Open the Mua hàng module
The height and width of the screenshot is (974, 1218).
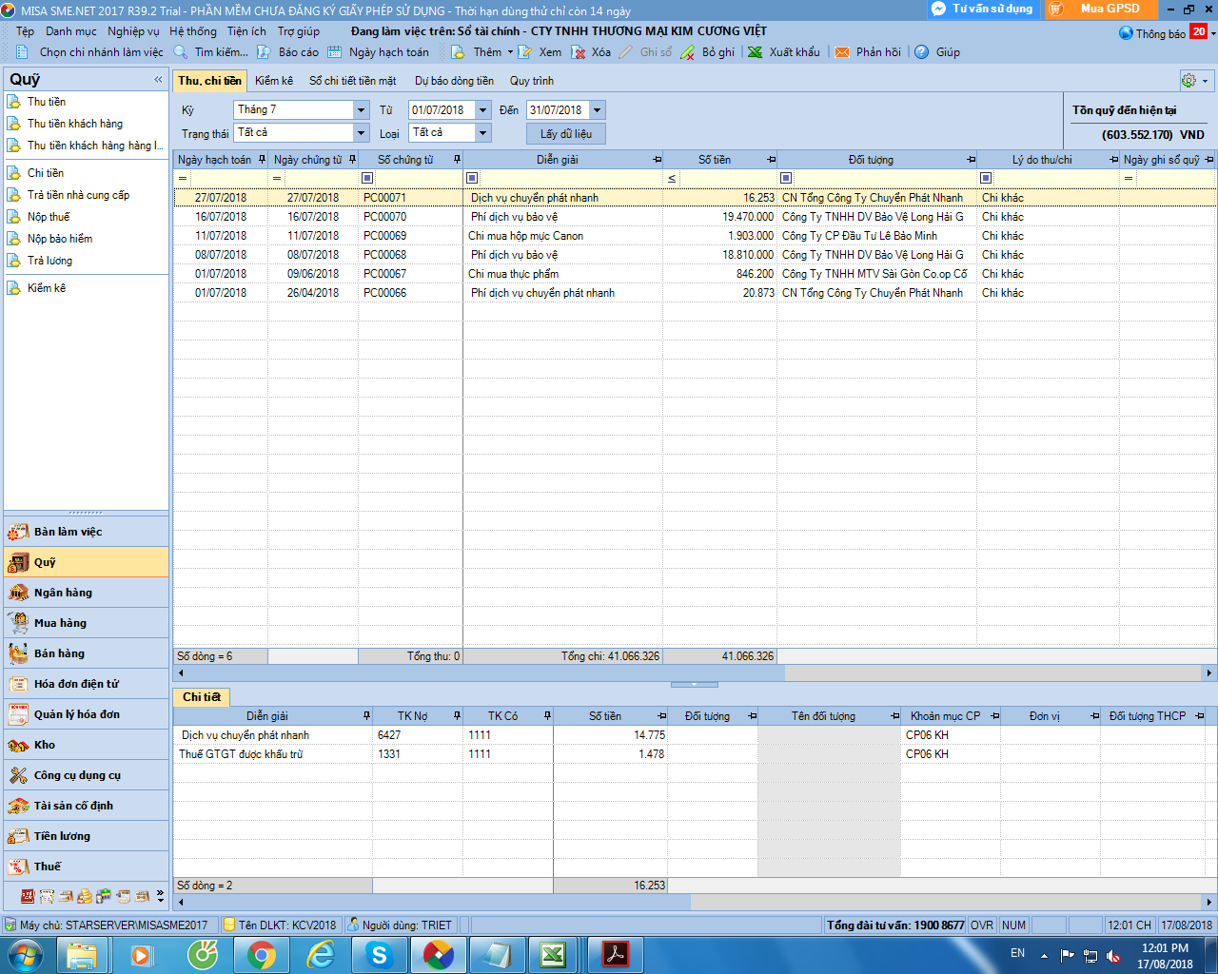tap(86, 623)
